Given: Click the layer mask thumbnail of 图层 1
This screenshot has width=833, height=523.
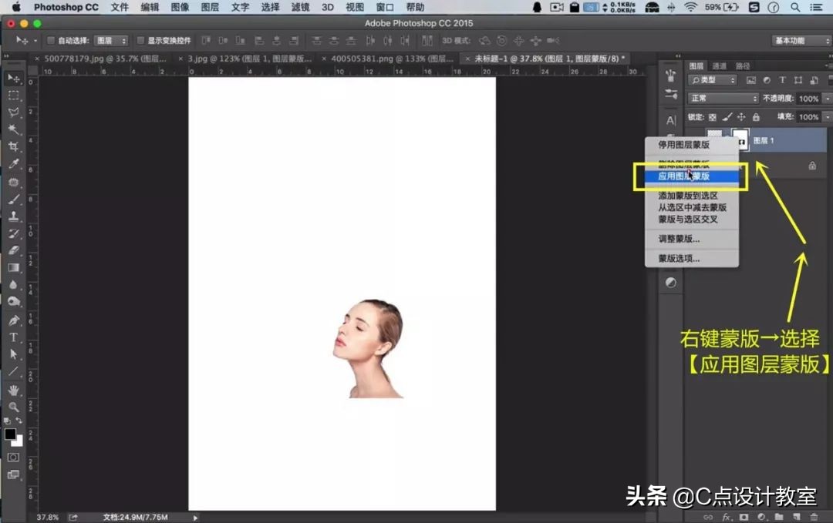Looking at the screenshot, I should coord(740,140).
